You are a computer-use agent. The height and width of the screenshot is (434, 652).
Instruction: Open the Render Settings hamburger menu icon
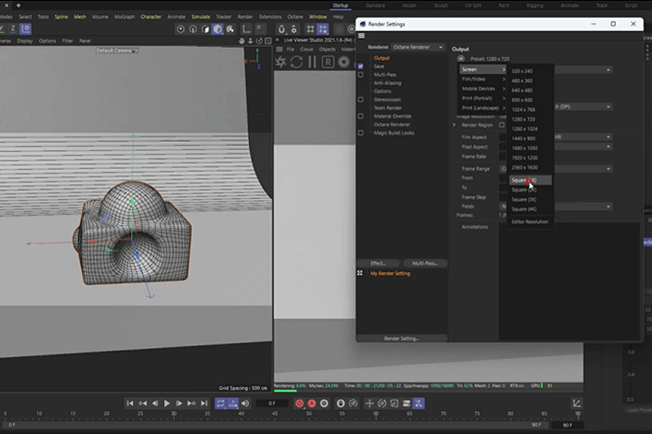tap(361, 36)
